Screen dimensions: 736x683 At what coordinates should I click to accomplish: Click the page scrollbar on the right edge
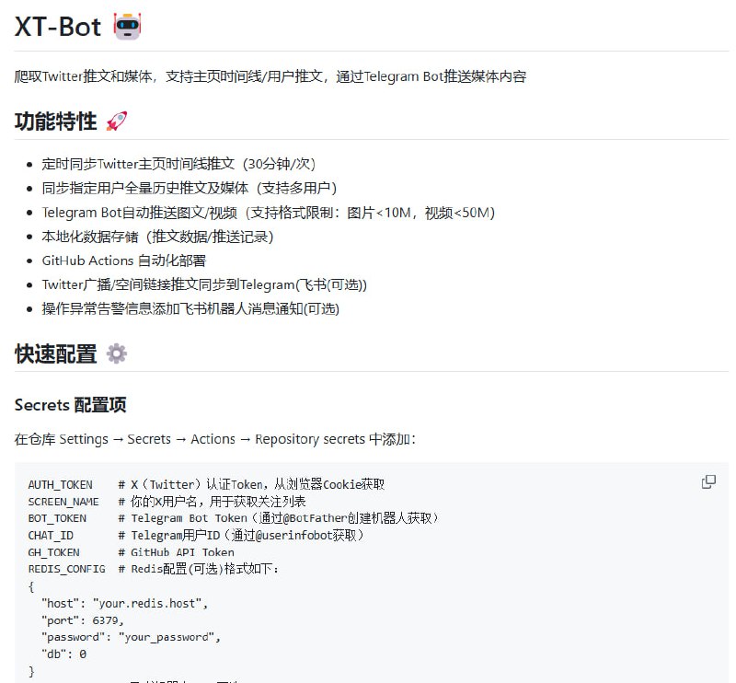731,341
